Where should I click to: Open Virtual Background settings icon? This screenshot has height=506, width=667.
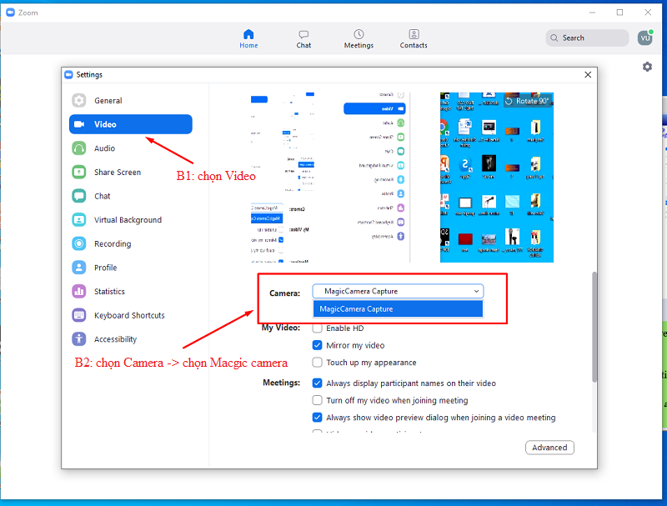[x=78, y=219]
